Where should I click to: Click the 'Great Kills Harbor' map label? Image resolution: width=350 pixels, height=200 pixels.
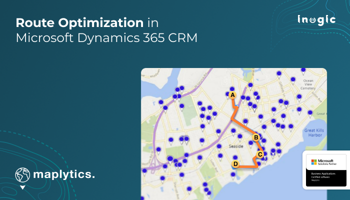tap(314, 132)
